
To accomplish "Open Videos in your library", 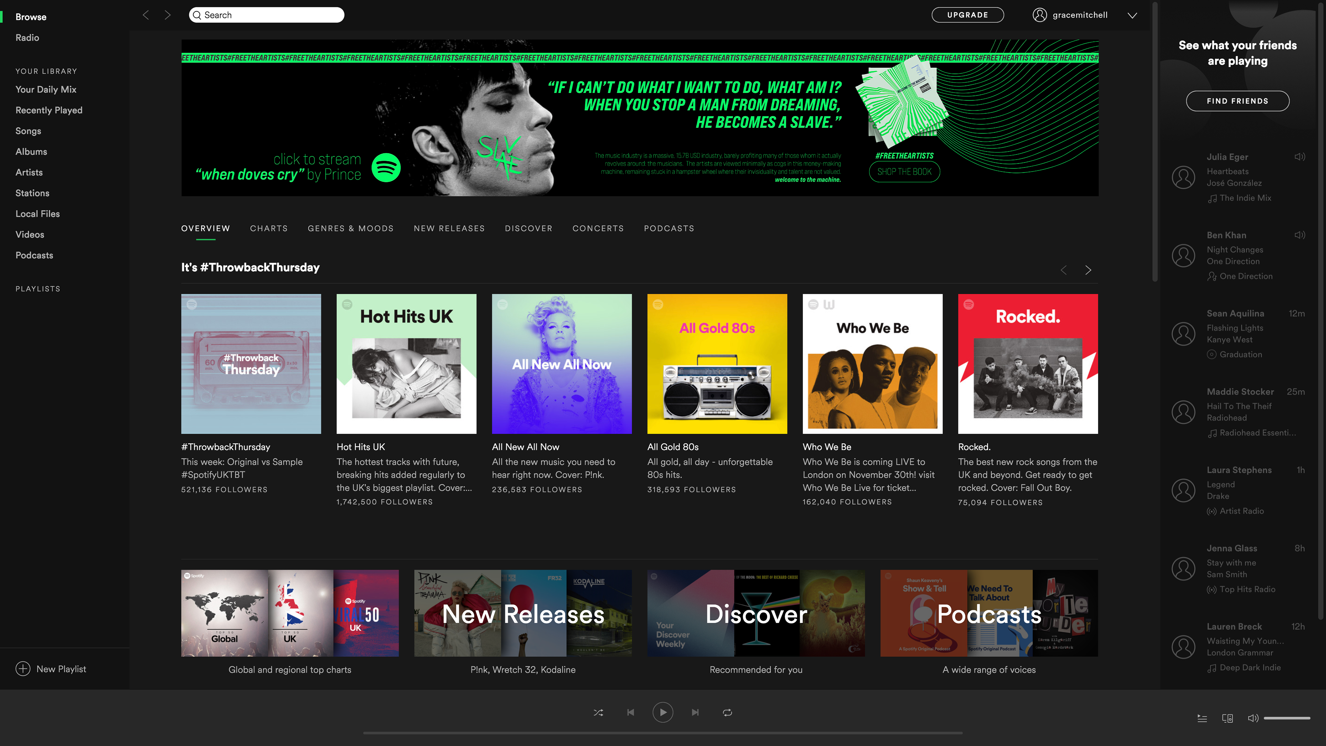I will (30, 234).
